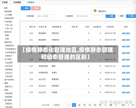
Task: Collapse the 服务项目 tree node
Action: (3, 42)
